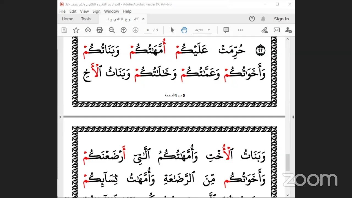Open the more tools ellipsis menu
Screen dimensions: 352x198
[x=240, y=30]
